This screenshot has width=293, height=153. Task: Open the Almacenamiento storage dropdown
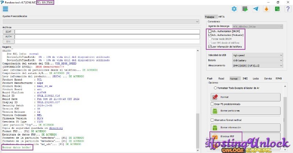click(257, 65)
